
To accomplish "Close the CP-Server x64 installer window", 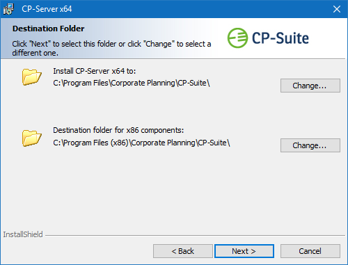I will pyautogui.click(x=337, y=9).
